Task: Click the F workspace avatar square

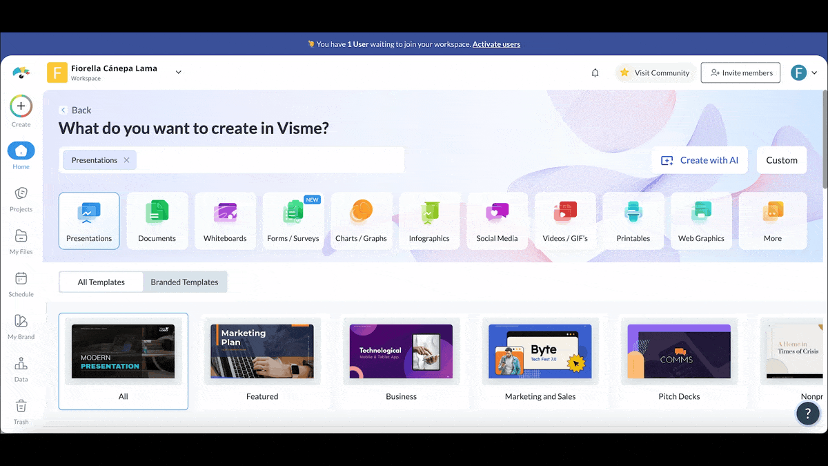Action: point(57,72)
